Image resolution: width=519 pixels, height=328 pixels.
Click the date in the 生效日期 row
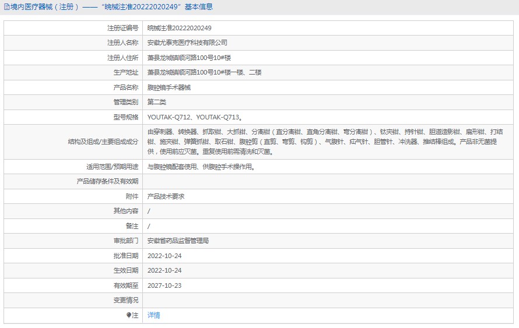click(164, 270)
